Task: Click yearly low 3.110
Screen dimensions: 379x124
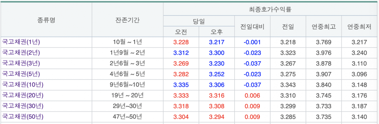Action: tap(359, 63)
